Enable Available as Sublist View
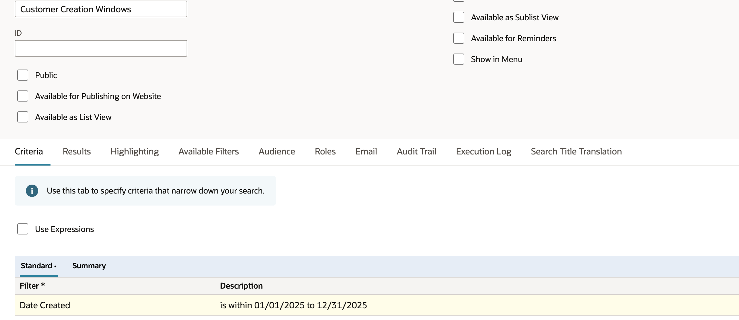Image resolution: width=739 pixels, height=320 pixels. 459,17
